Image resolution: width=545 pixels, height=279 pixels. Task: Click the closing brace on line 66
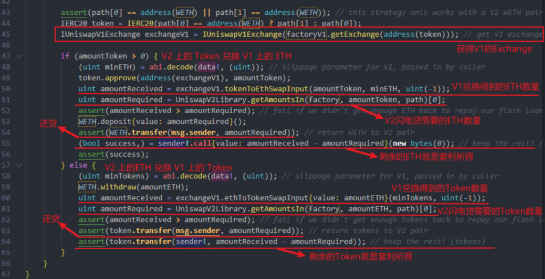click(45, 264)
